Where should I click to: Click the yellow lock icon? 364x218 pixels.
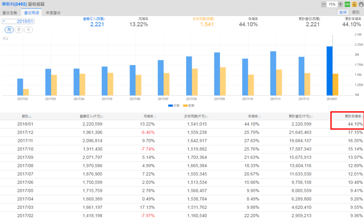[354, 4]
